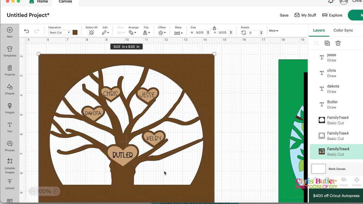Open the Templates panel
Screen dimensions: 363x204
[x=10, y=51]
